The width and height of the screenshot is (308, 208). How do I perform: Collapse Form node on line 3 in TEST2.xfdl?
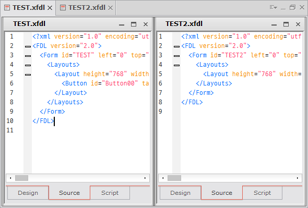[176, 56]
